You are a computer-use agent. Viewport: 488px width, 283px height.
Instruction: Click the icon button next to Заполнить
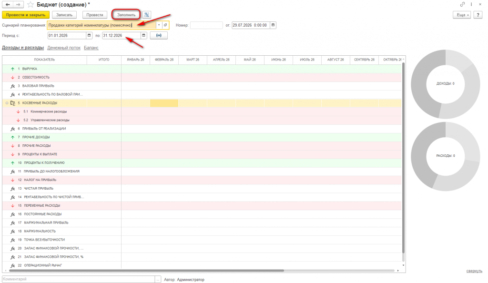pos(147,15)
